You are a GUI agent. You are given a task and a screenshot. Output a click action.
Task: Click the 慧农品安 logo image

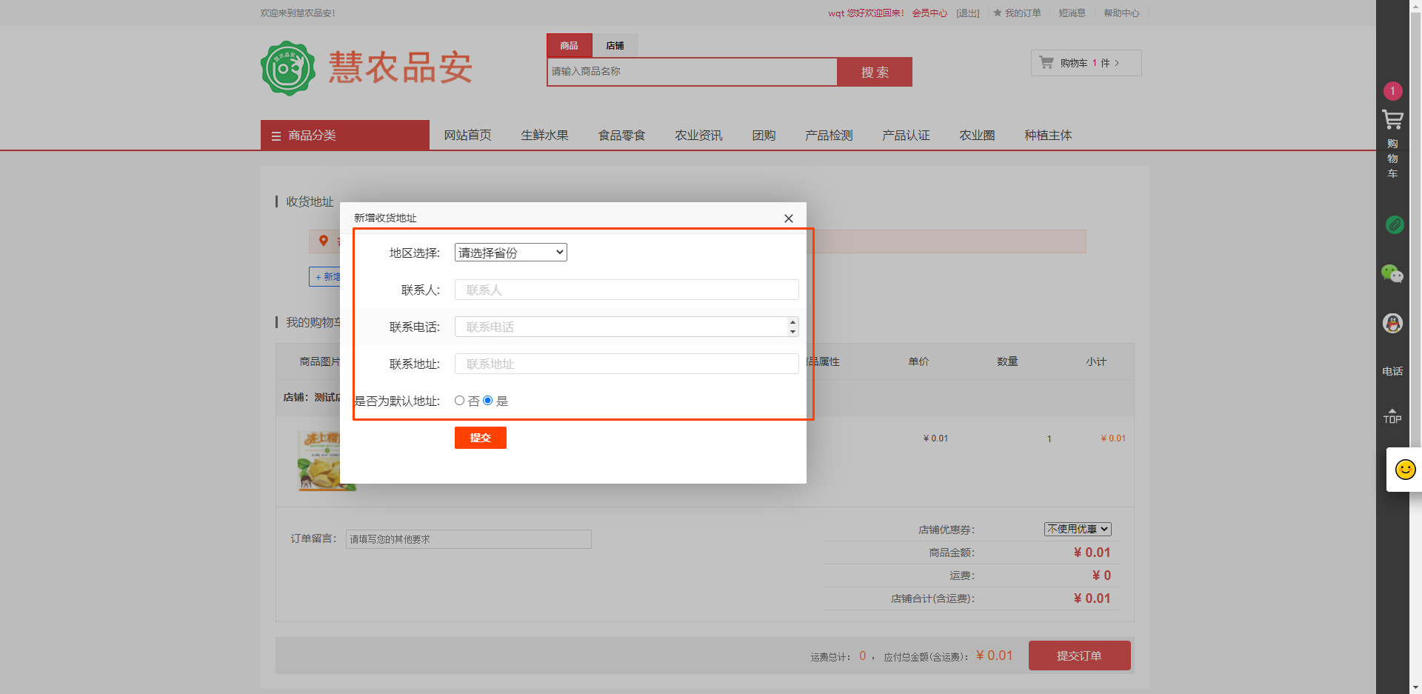tap(289, 68)
